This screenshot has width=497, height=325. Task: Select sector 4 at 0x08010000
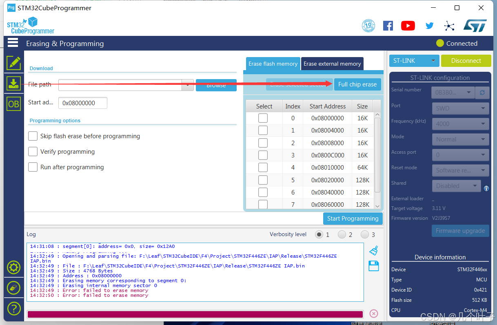tap(263, 168)
